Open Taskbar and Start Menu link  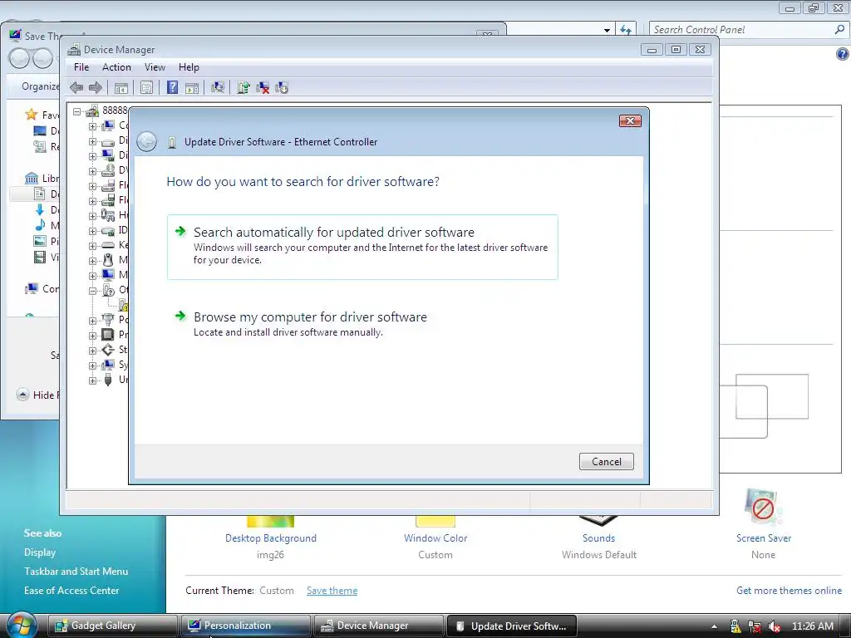[x=76, y=572]
